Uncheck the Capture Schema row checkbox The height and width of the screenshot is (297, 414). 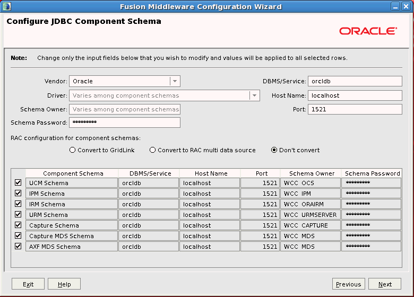pyautogui.click(x=18, y=225)
